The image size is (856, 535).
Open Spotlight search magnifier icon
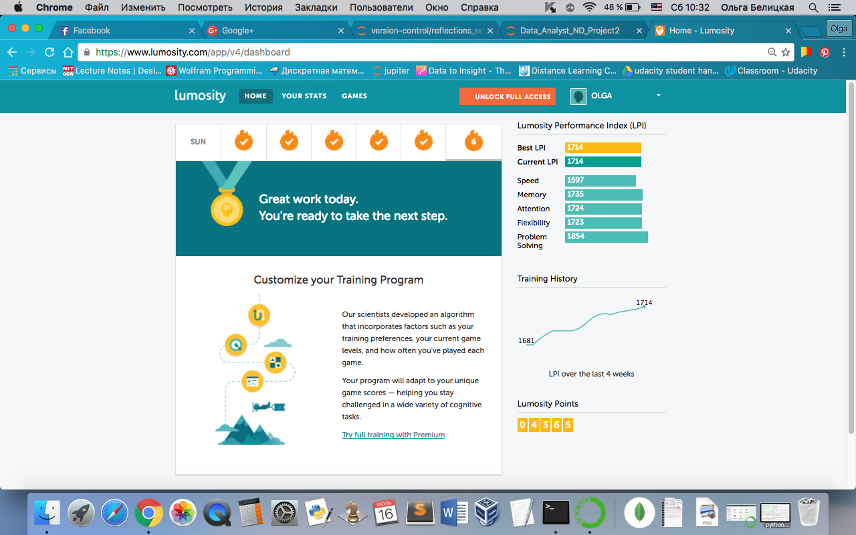coord(813,7)
